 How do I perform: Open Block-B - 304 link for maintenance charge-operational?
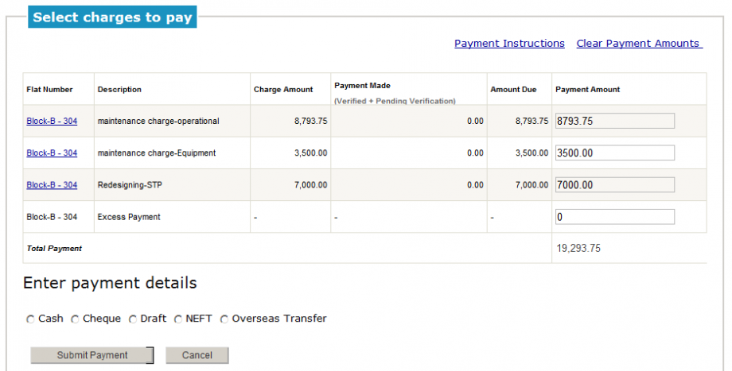52,122
